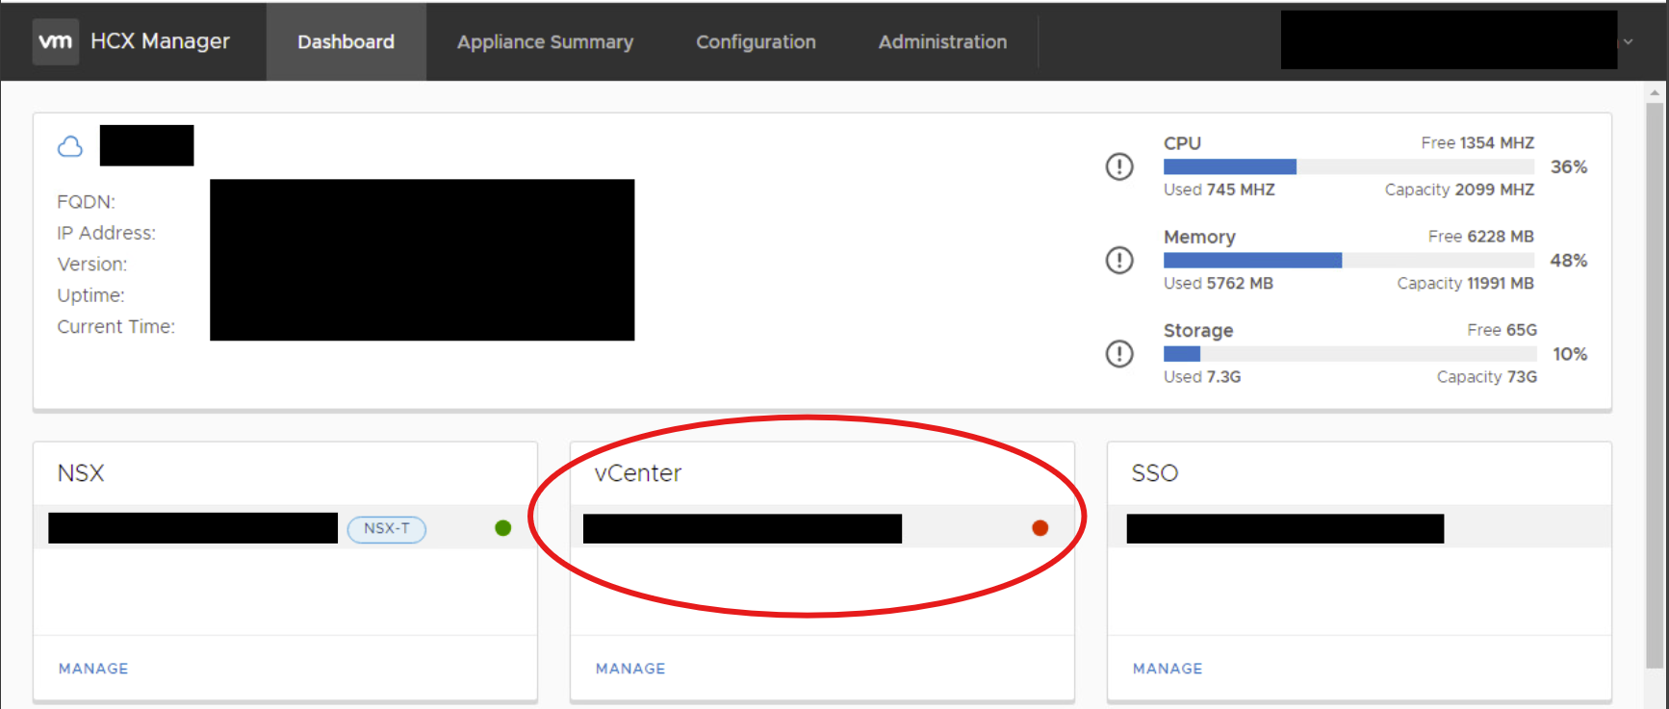Click the vCenter card heading

click(x=638, y=473)
